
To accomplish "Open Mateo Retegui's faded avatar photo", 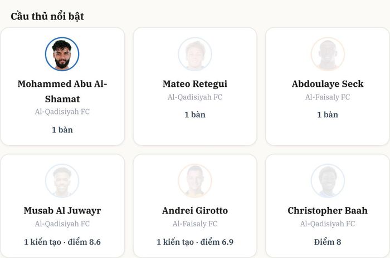I will pyautogui.click(x=195, y=54).
